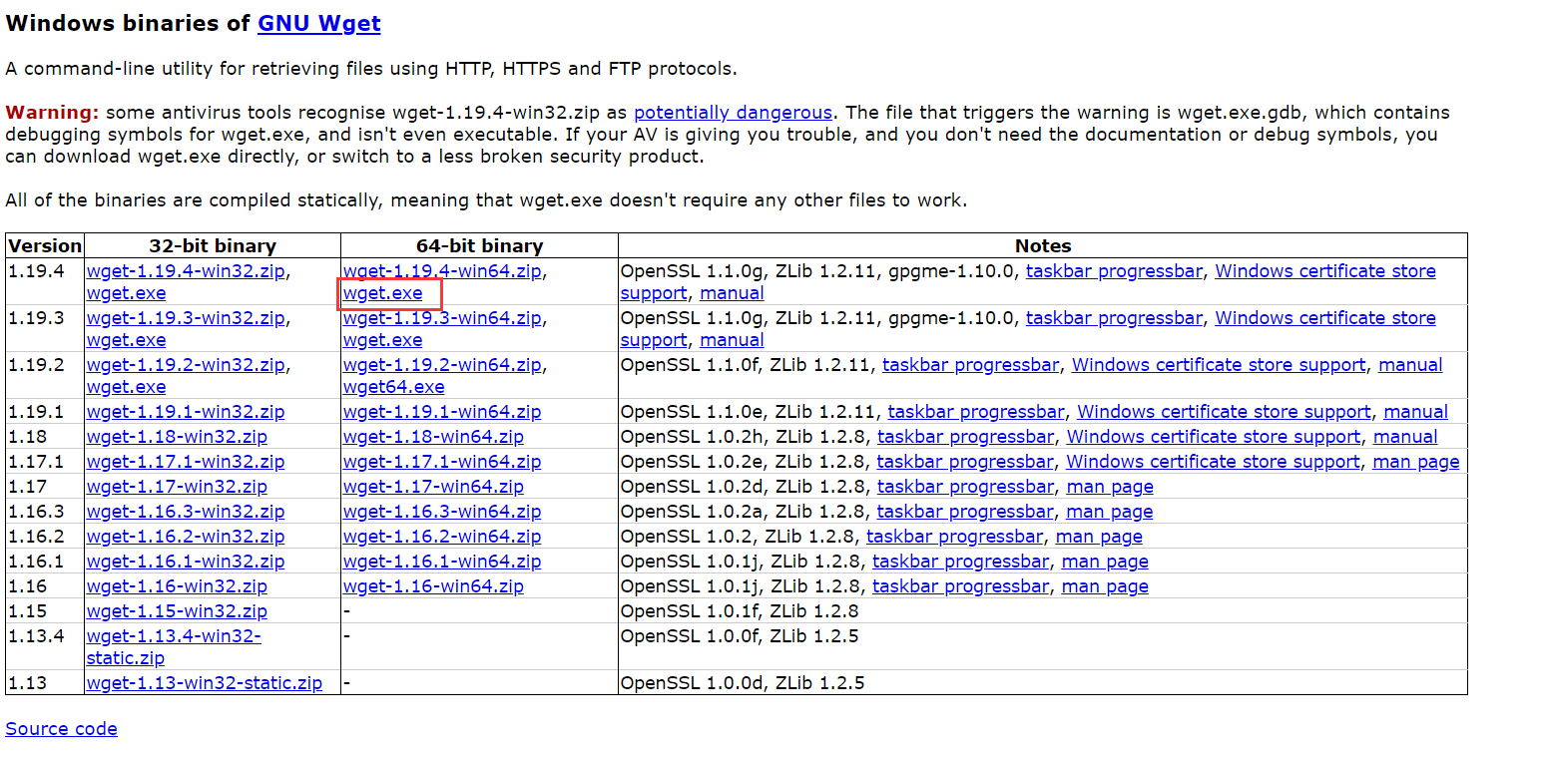1551x759 pixels.
Task: Open Windows certificate store support link for 1.18
Action: coord(1214,437)
